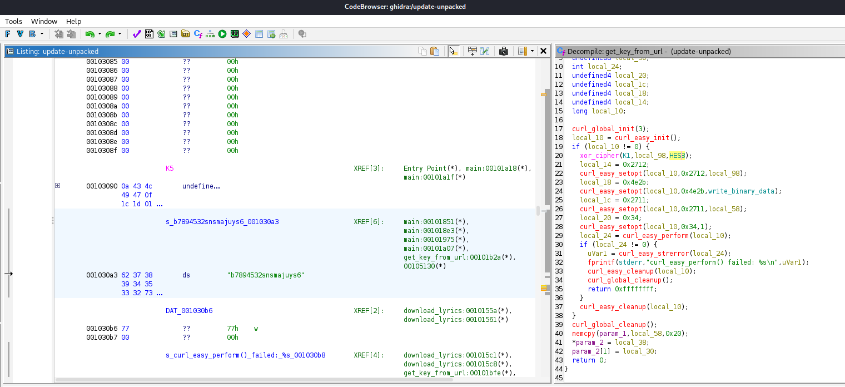The height and width of the screenshot is (387, 845).
Task: Open dropdown beside Listing overview icon
Action: click(532, 51)
